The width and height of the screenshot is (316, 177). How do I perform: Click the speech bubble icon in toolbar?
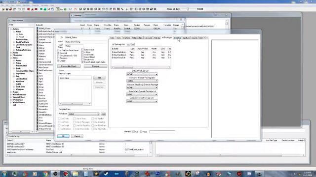[x=70, y=9]
